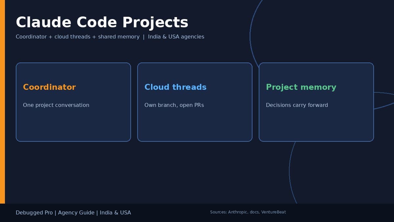Click the Project memory card heading
This screenshot has height=222, width=394.
pyautogui.click(x=301, y=87)
